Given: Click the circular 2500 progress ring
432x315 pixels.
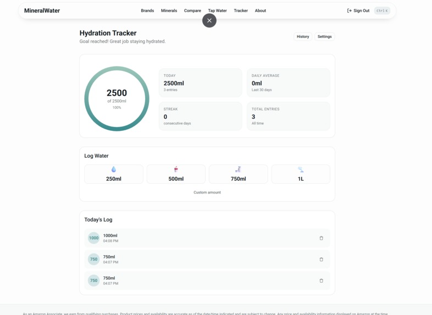Looking at the screenshot, I should click(117, 98).
